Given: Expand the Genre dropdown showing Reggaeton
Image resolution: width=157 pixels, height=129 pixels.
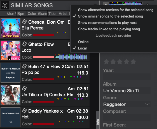Looking at the screenshot, I should click(x=127, y=104).
